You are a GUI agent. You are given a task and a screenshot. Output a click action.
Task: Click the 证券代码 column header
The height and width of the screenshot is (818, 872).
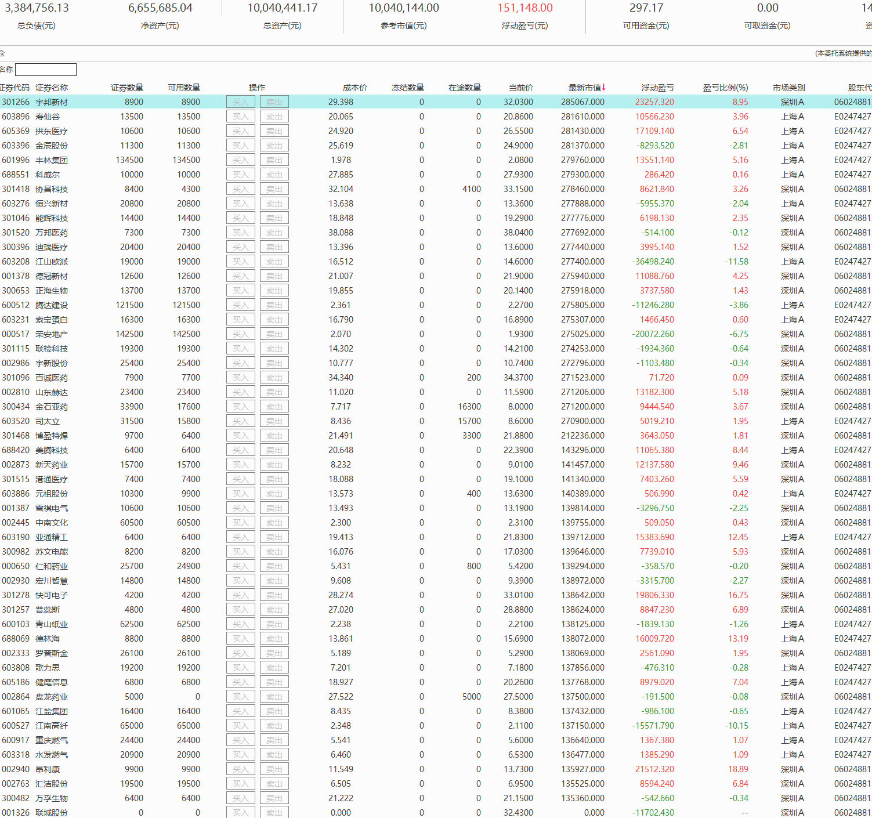pyautogui.click(x=15, y=88)
